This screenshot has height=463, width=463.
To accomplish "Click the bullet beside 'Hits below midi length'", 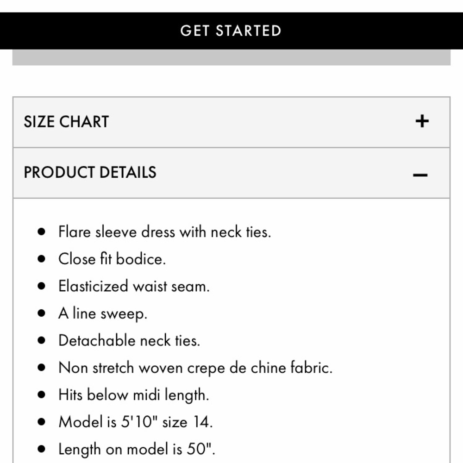I will pos(42,395).
